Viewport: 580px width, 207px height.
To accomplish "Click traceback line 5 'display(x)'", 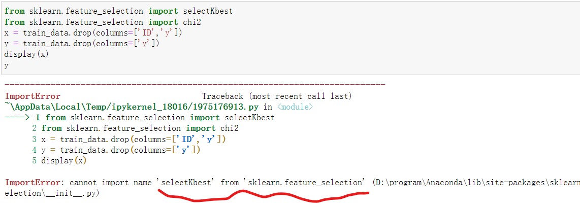I will 59,161.
